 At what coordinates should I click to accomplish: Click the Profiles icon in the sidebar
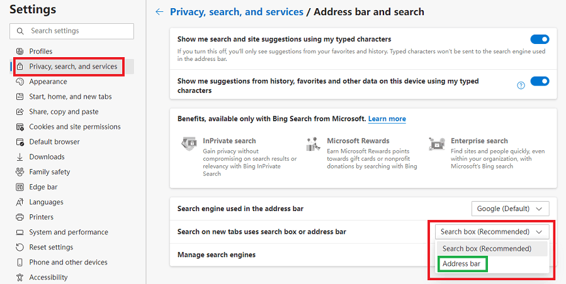[x=20, y=52]
